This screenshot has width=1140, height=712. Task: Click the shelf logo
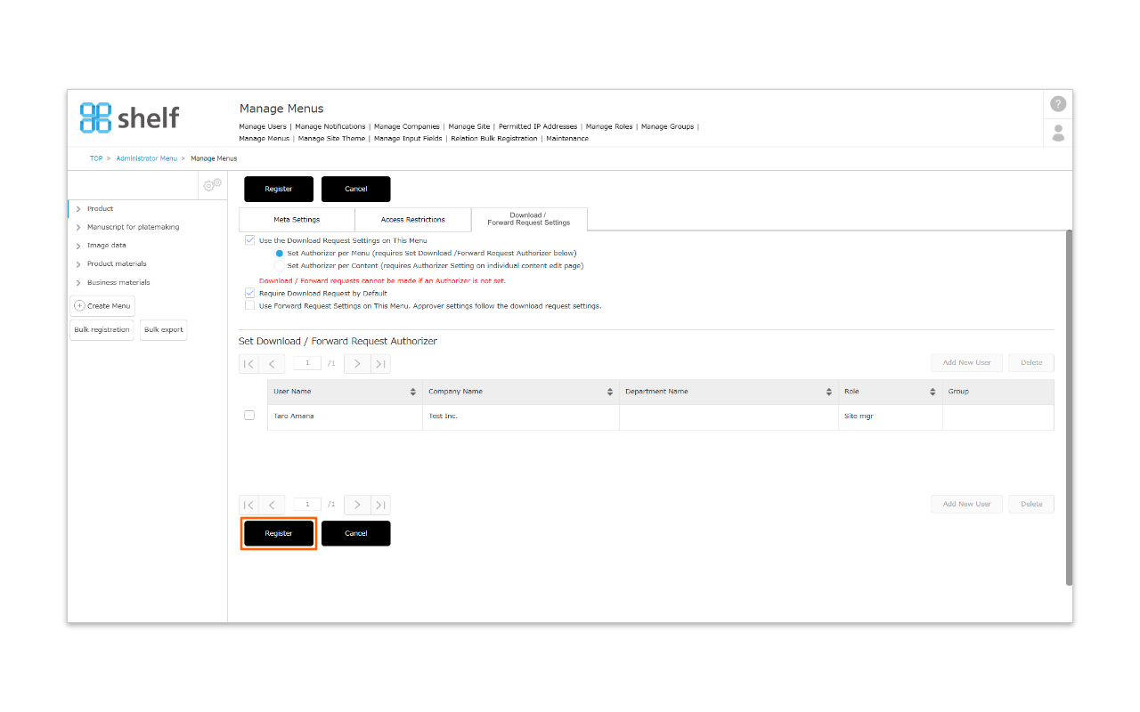pos(130,117)
